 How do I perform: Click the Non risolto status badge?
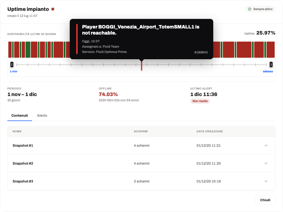[x=200, y=101]
